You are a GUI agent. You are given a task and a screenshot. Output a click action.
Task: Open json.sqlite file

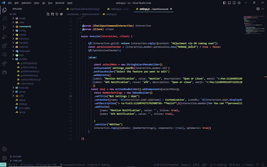24,108
